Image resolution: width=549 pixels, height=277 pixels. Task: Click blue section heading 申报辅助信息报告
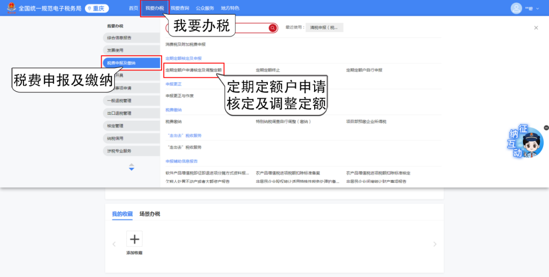(181, 161)
